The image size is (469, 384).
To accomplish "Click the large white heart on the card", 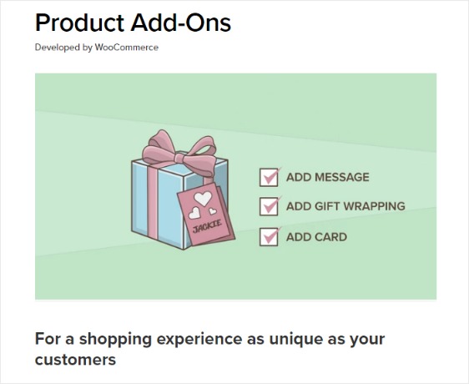I will [203, 198].
